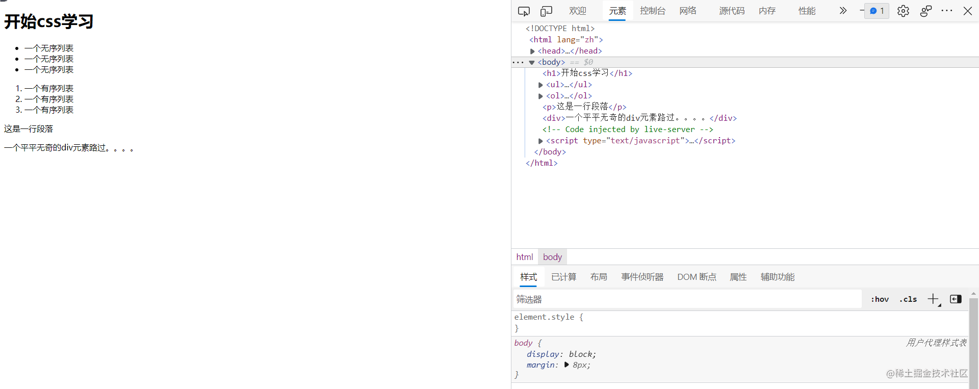Expand the script element node
The height and width of the screenshot is (389, 979).
540,141
